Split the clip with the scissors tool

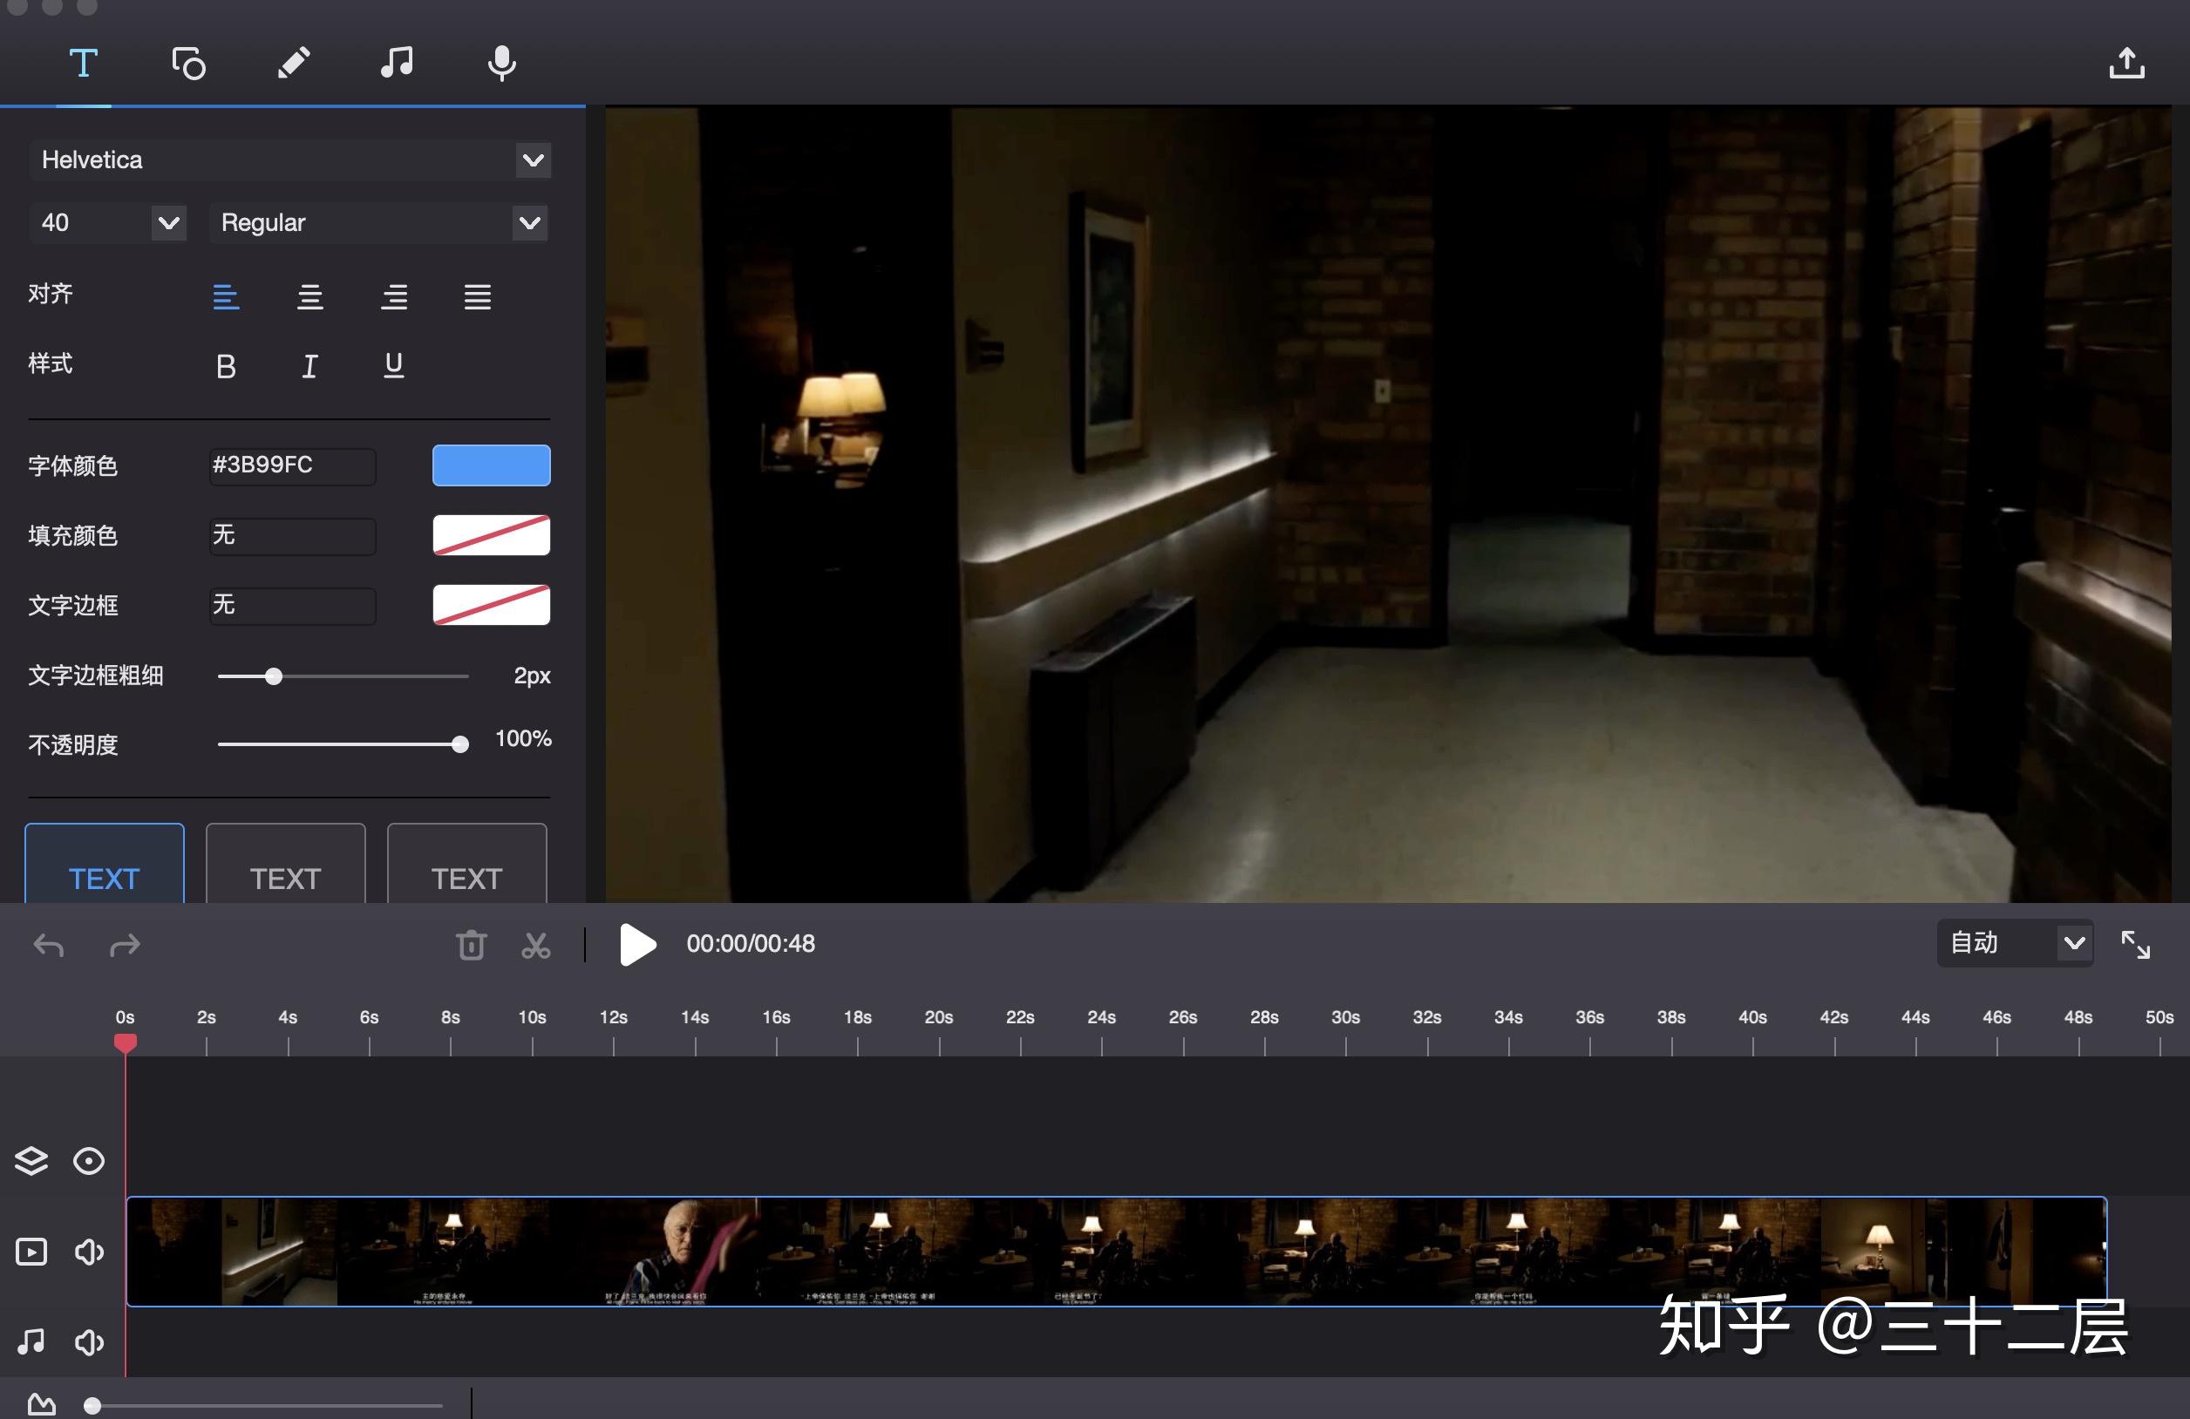[x=535, y=944]
